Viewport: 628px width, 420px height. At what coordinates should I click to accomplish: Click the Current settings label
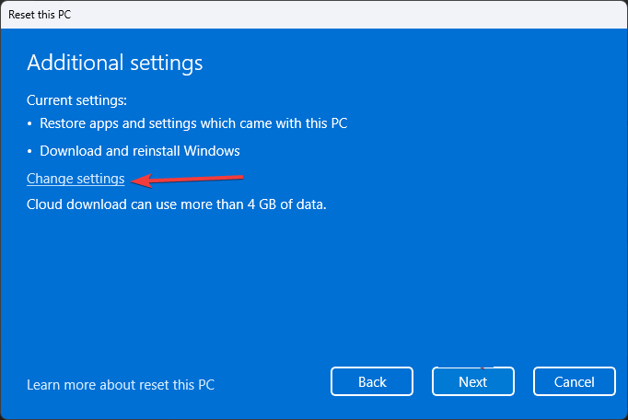(76, 99)
